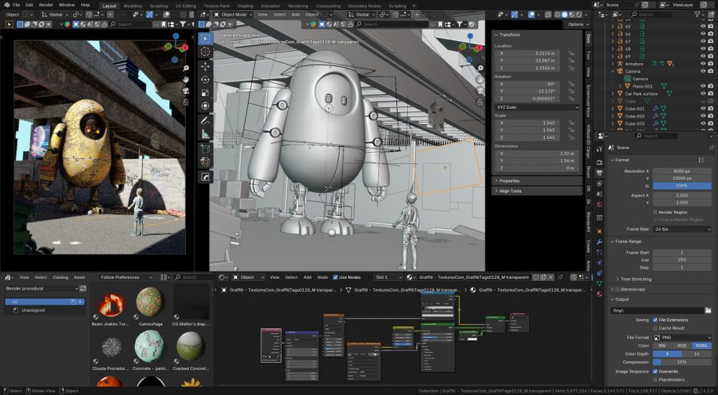
Task: Expand the Armature tree item in the outliner
Action: (613, 64)
